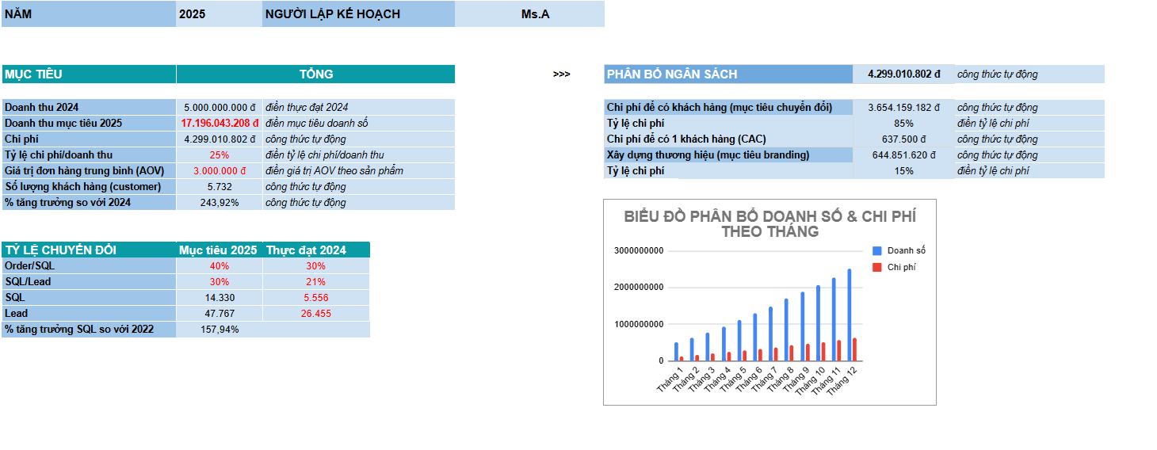The width and height of the screenshot is (1157, 450).
Task: Click the Lead 2024 actual value 26.455
Action: click(x=315, y=314)
